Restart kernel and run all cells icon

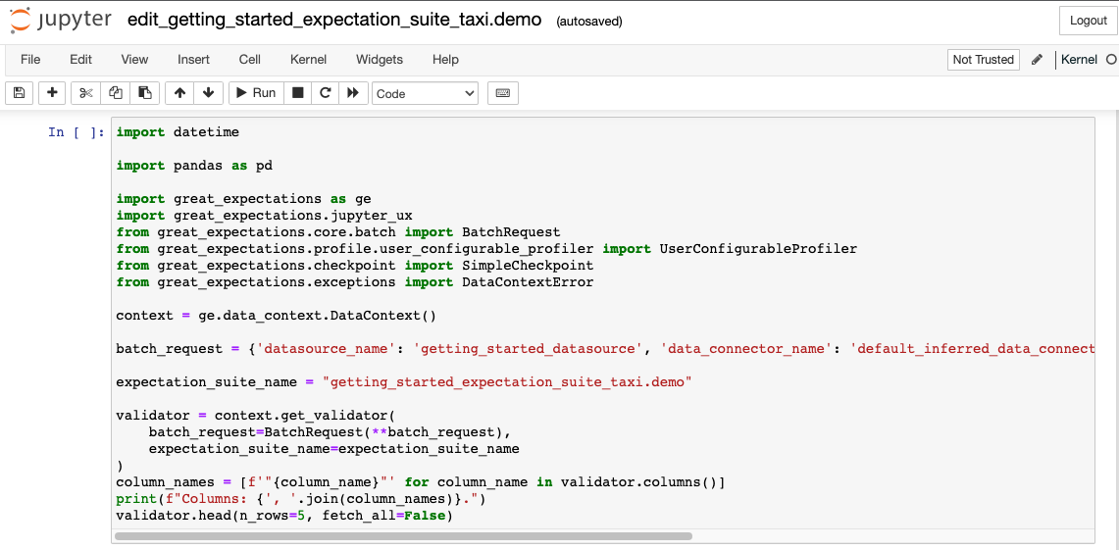[x=353, y=93]
